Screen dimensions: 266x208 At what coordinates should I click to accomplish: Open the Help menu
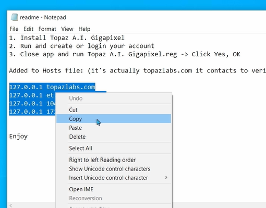pos(84,29)
